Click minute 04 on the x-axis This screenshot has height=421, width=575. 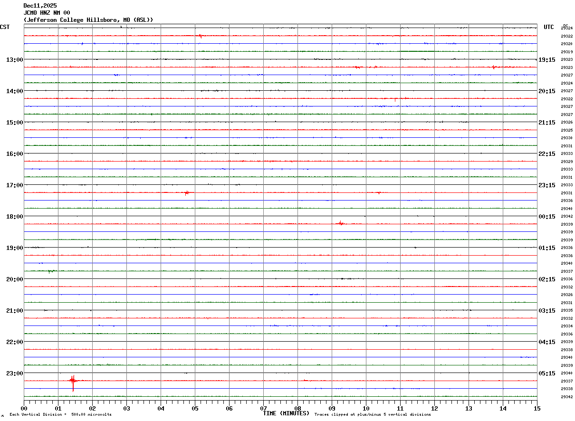[x=161, y=408]
